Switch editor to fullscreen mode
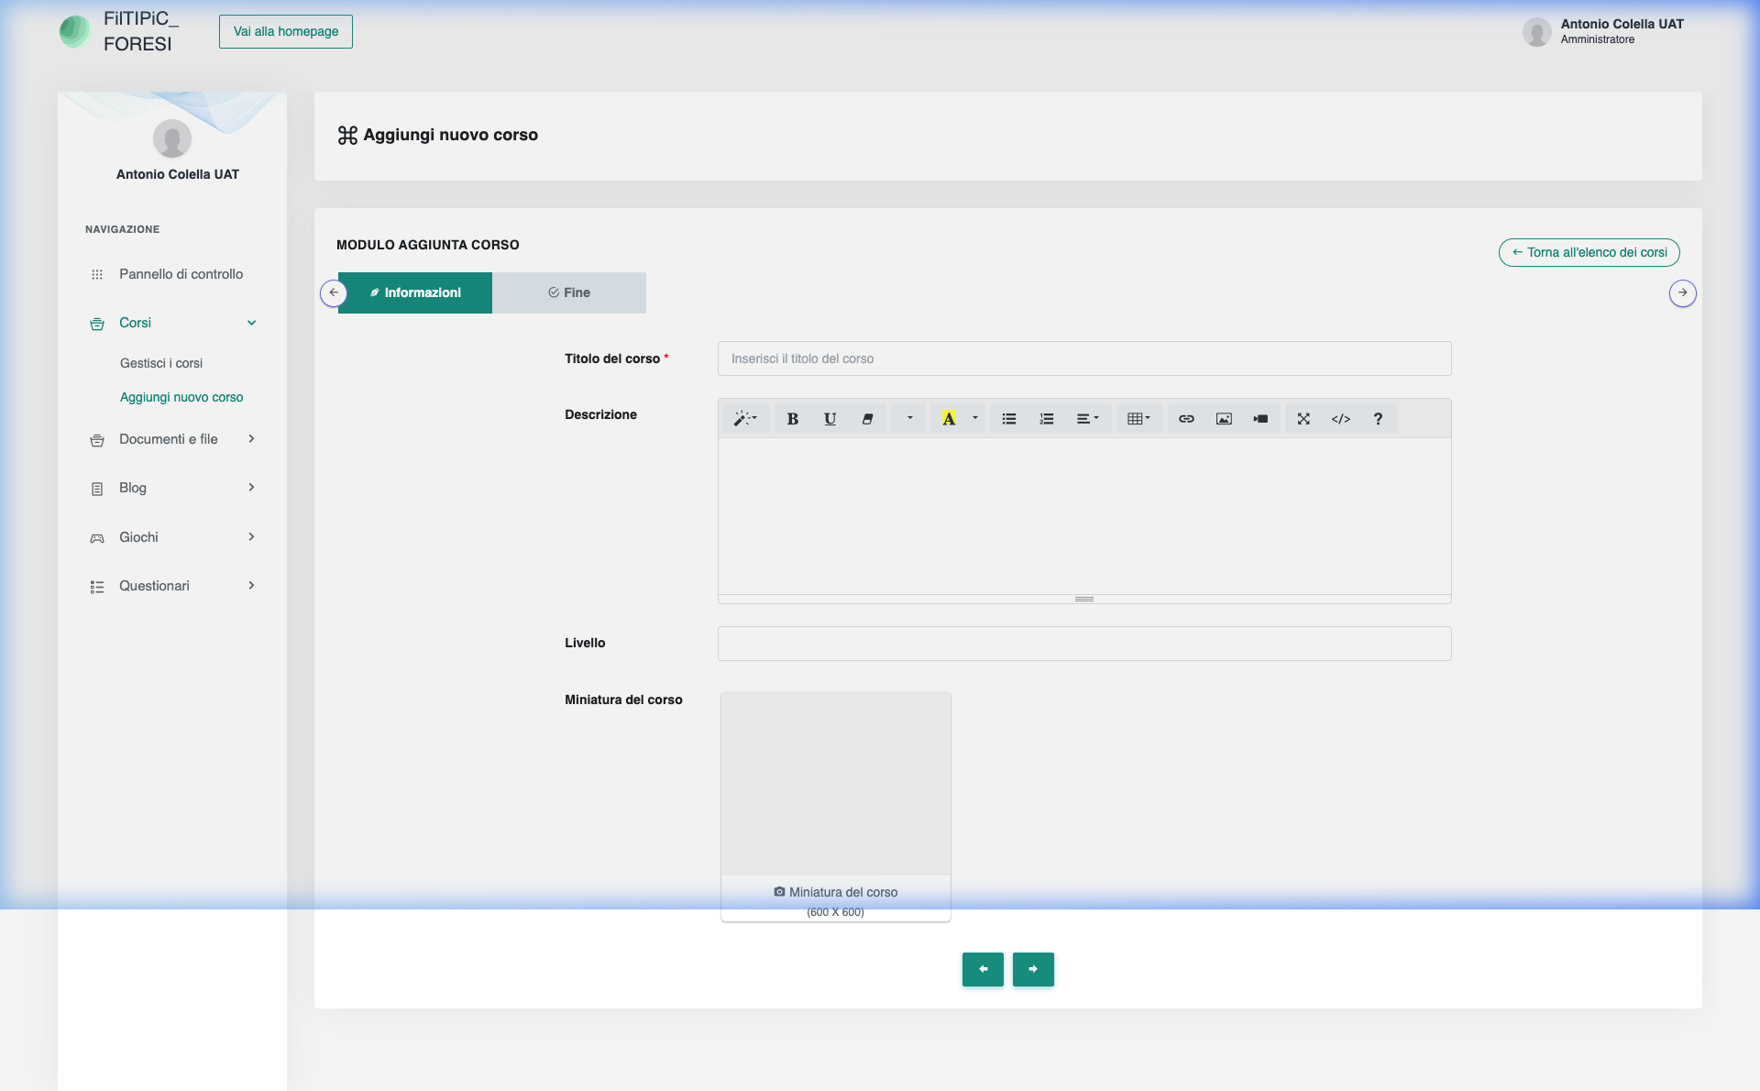 click(1303, 419)
